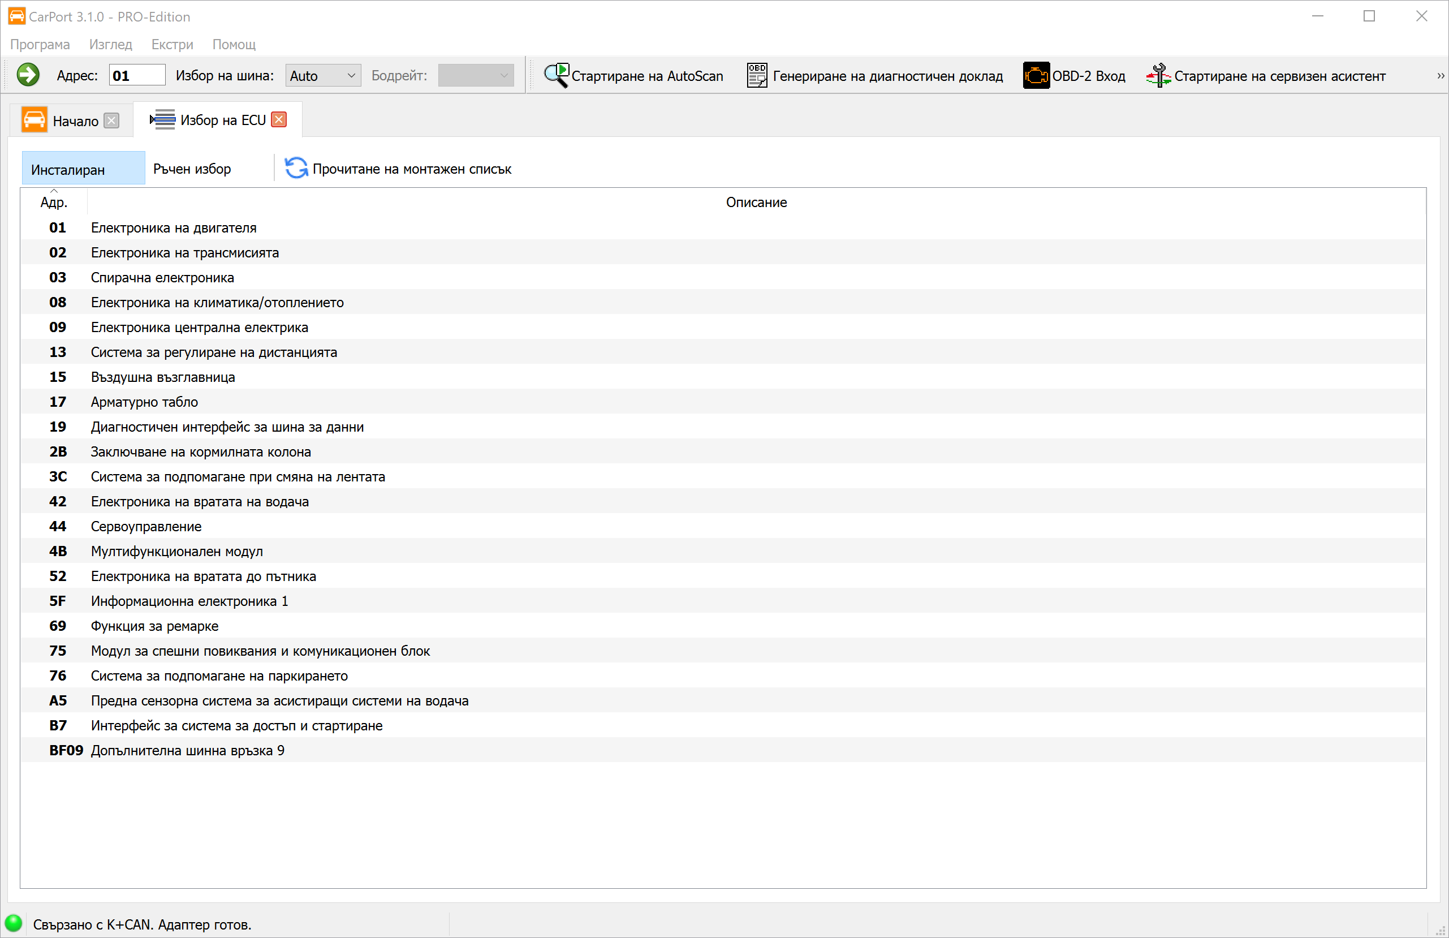This screenshot has width=1449, height=938.
Task: Click the Адрес input field
Action: (x=137, y=76)
